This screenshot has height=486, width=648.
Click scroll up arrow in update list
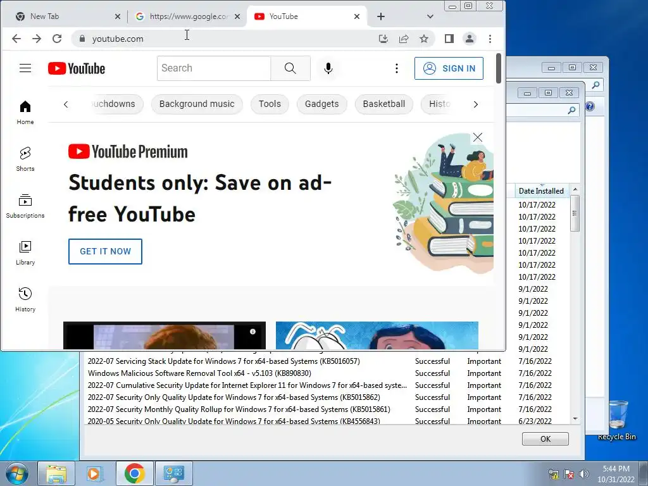(575, 189)
